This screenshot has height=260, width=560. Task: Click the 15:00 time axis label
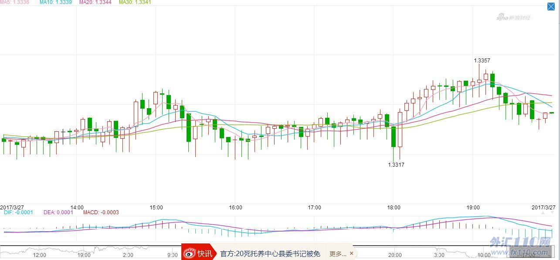coord(156,208)
